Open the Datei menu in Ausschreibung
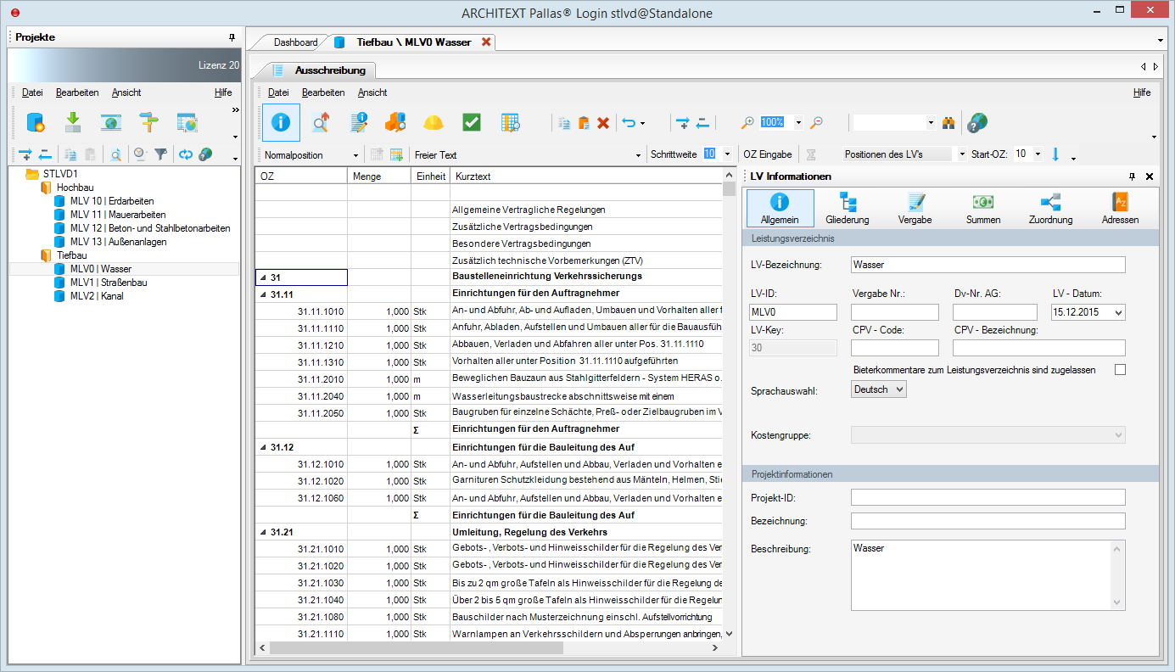Screen dimensions: 1175x672 [278, 92]
